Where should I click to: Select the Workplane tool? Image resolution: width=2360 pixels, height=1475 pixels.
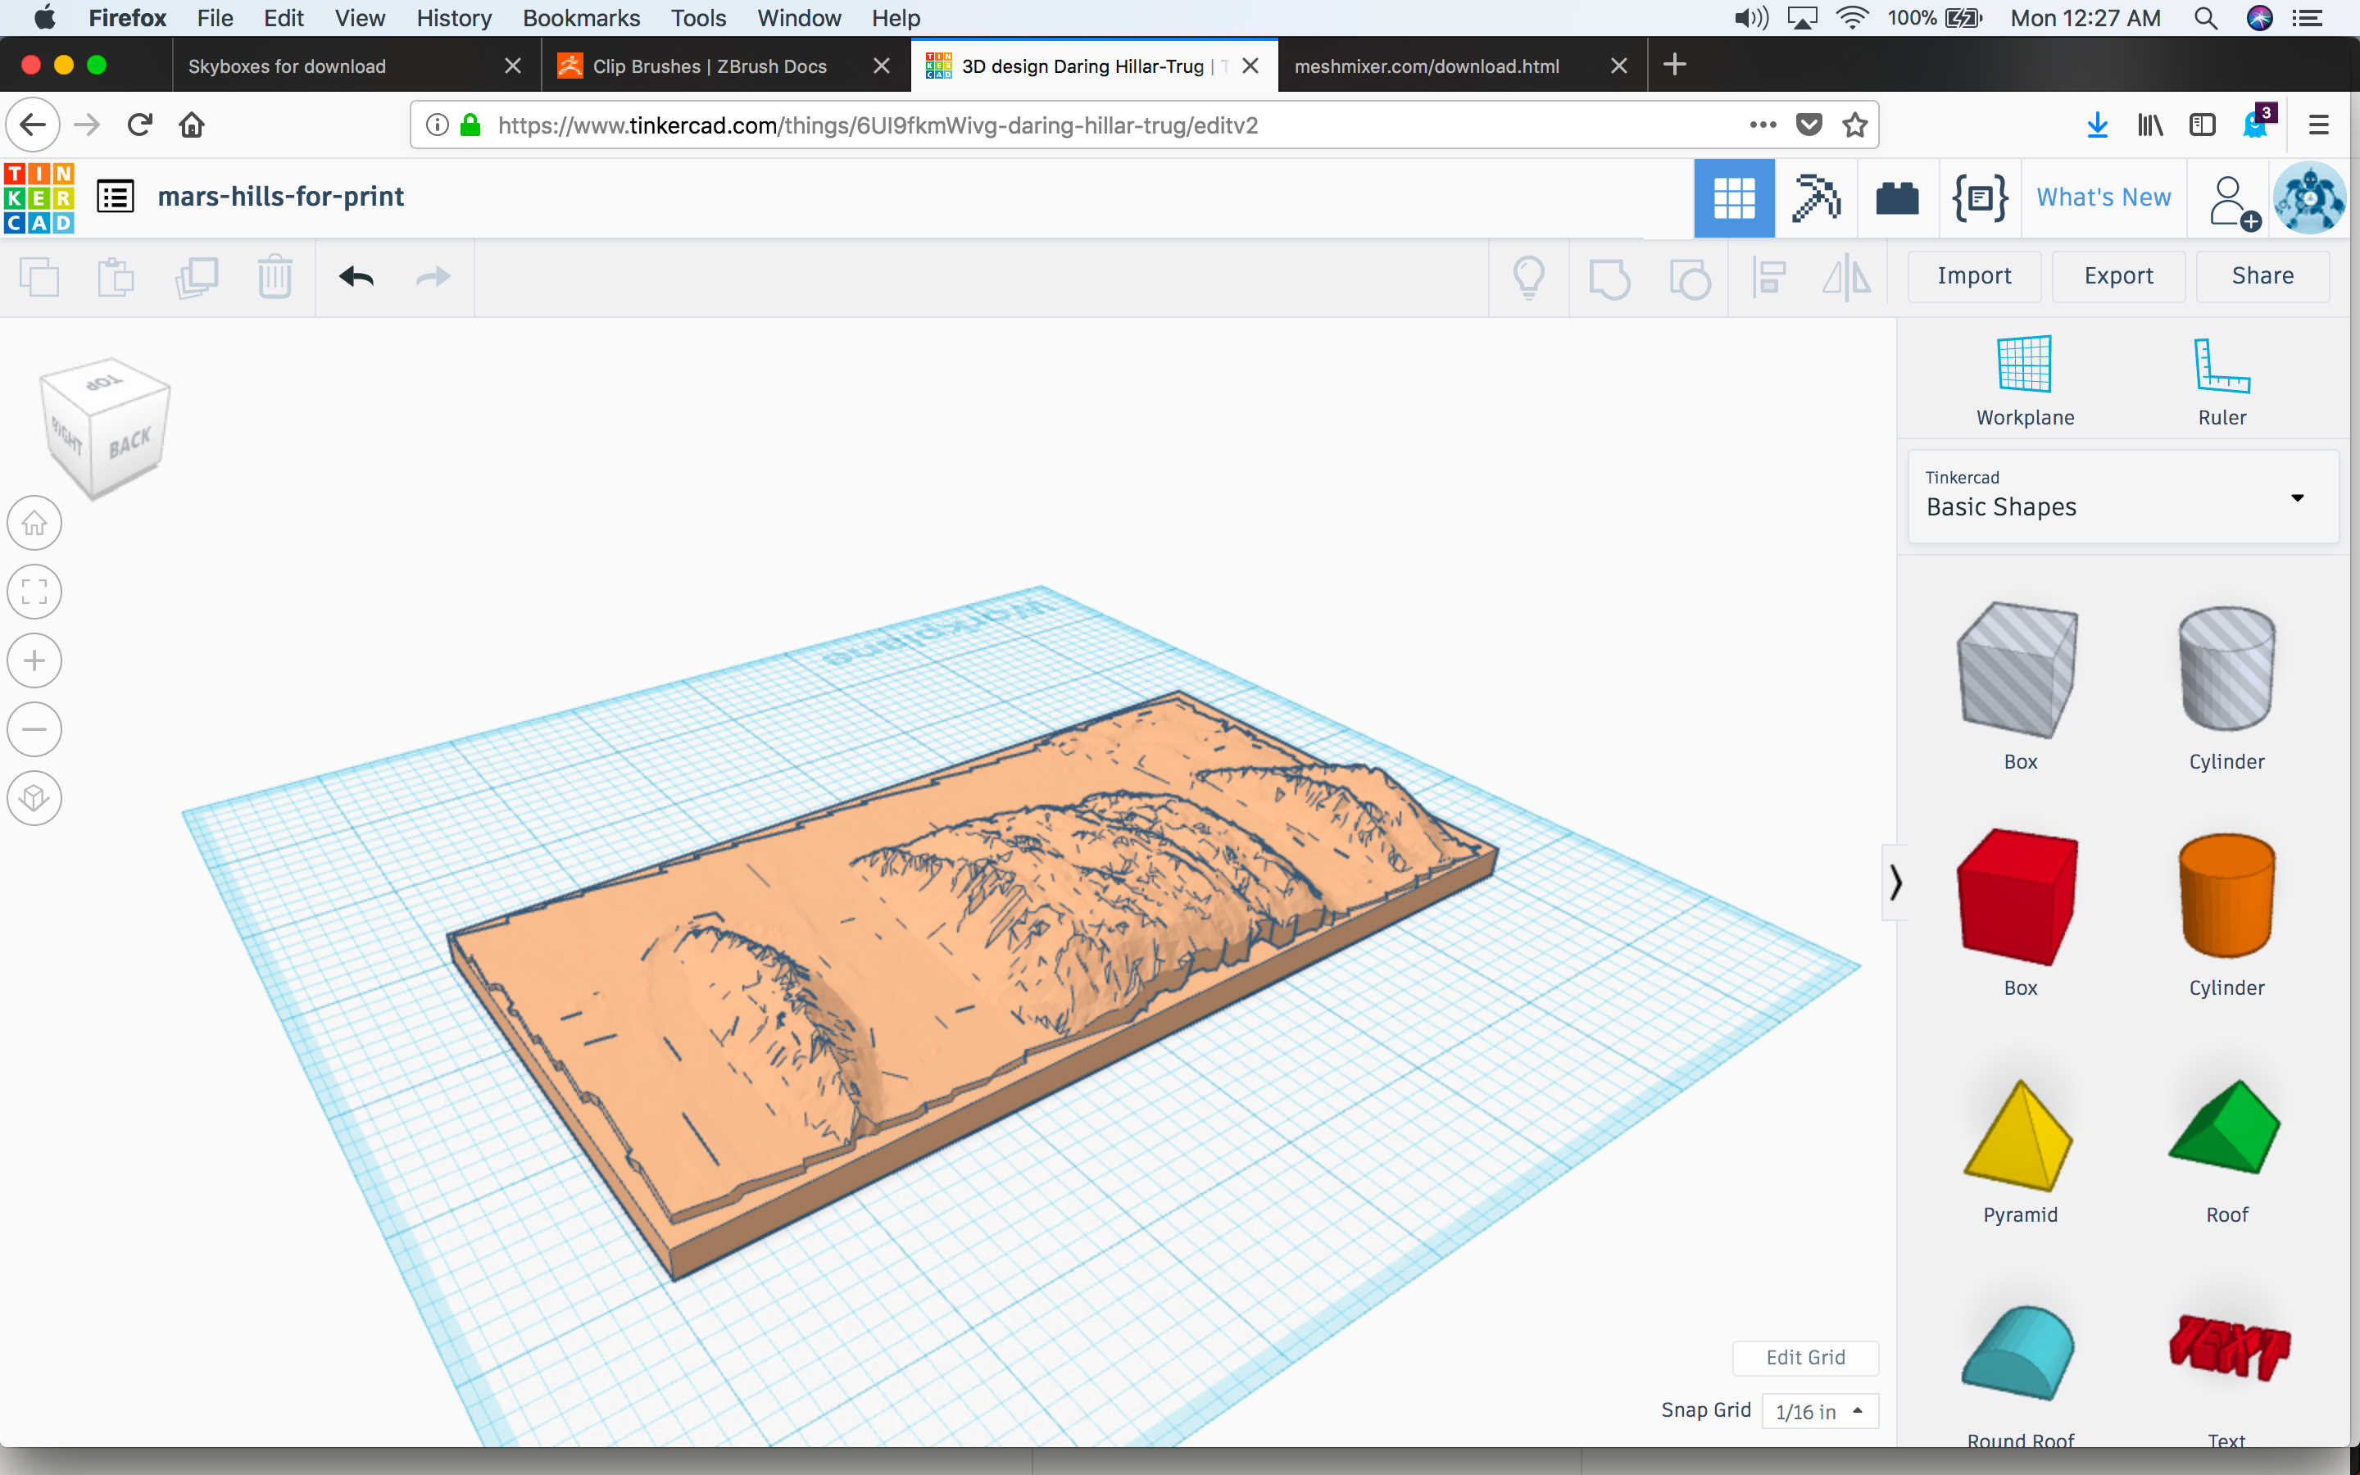(x=2025, y=381)
